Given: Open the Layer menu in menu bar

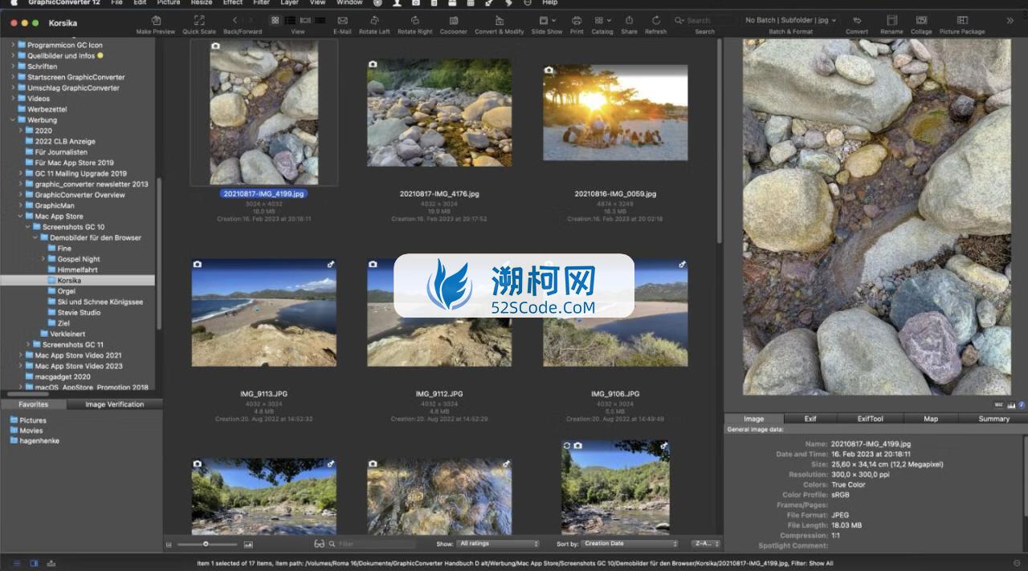Looking at the screenshot, I should [289, 3].
